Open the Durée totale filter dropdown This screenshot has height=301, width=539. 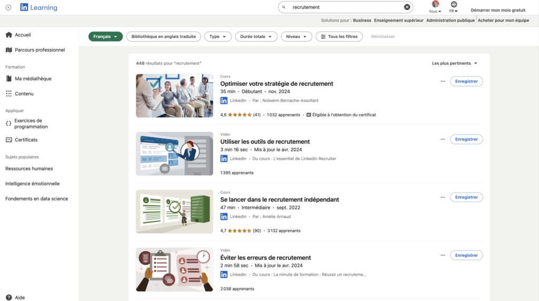tap(256, 36)
